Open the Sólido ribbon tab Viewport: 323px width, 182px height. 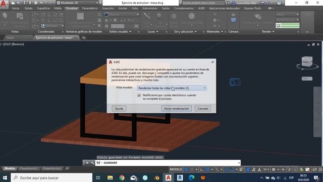point(28,8)
